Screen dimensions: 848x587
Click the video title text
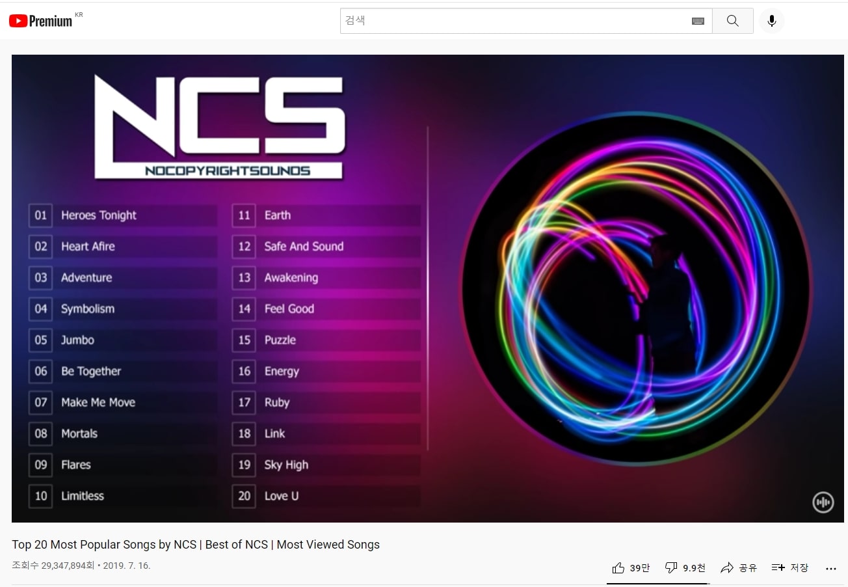click(196, 545)
